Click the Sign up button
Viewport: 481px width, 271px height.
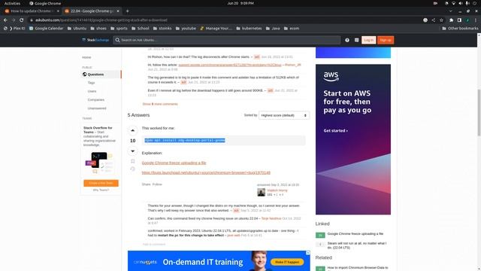pos(386,40)
